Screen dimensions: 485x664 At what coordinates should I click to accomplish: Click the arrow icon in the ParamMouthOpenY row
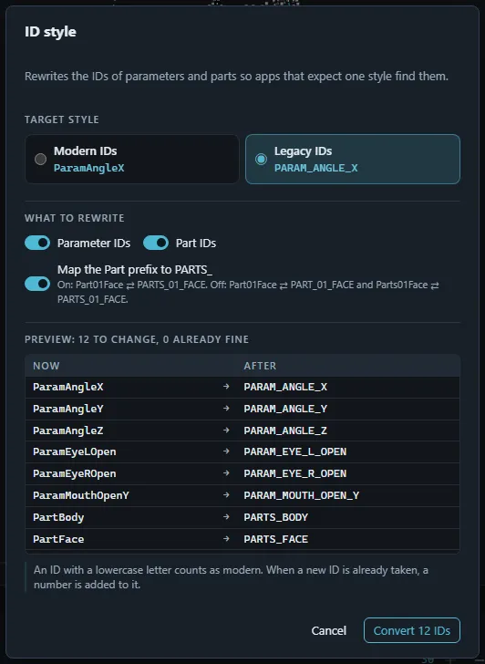click(226, 495)
